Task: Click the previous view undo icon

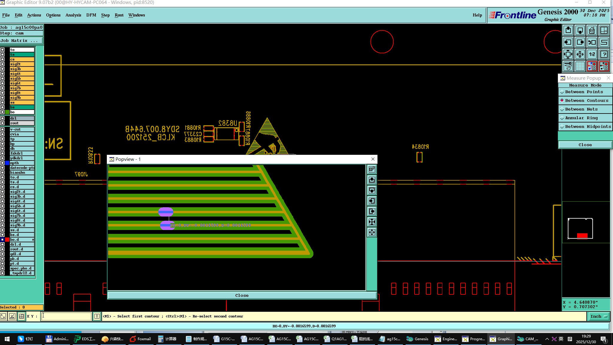Action: coord(592,43)
